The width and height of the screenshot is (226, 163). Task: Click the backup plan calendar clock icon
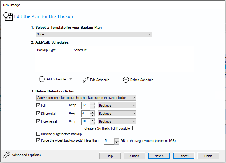point(8,16)
